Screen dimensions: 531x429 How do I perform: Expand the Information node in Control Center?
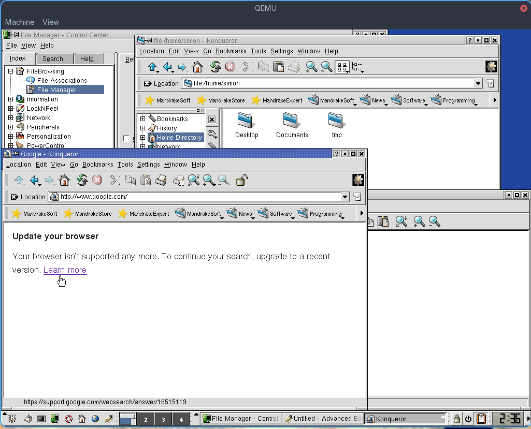[10, 99]
